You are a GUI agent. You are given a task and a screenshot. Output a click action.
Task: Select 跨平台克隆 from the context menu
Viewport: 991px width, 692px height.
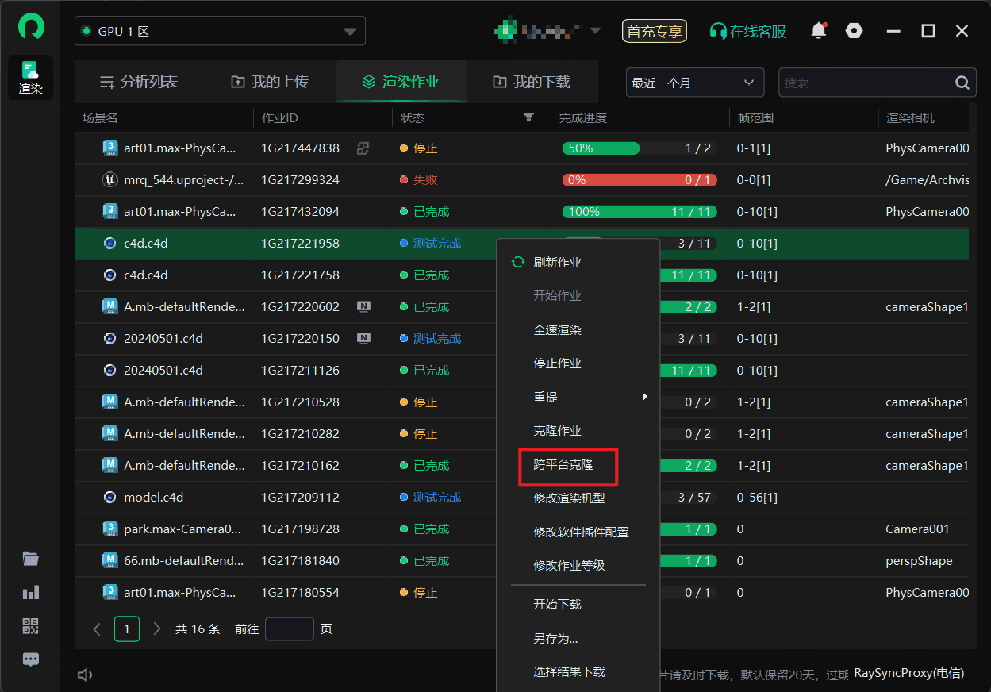563,464
